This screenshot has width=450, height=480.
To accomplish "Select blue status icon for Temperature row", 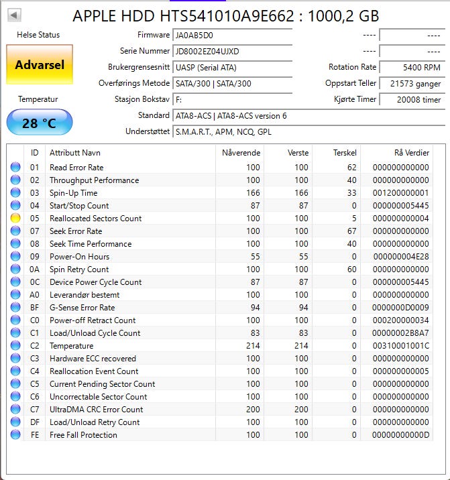I will (15, 345).
